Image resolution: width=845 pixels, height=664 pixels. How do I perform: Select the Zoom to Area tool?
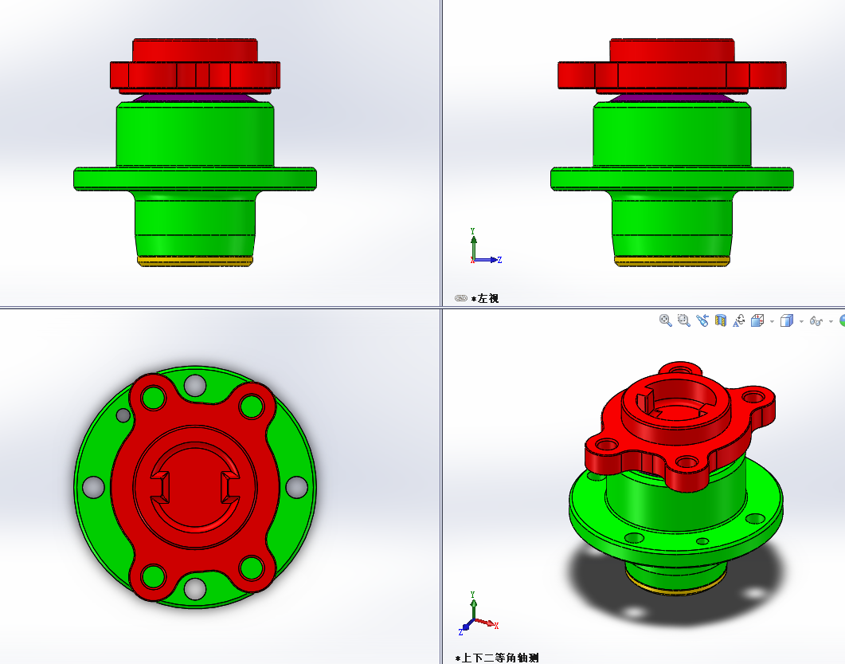[x=684, y=320]
